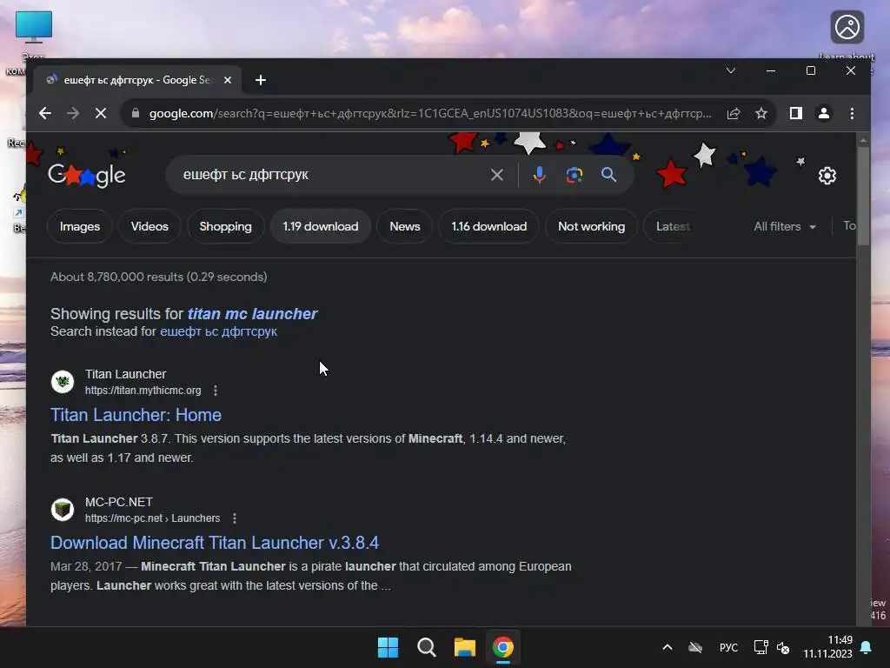Open the Windows Start menu
The height and width of the screenshot is (668, 890).
point(389,647)
